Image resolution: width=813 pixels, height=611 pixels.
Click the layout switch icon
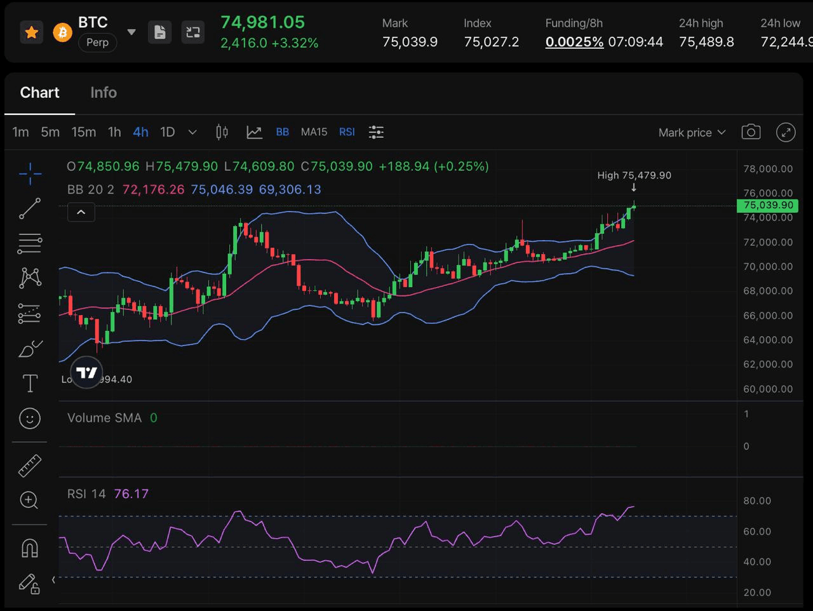[x=192, y=32]
